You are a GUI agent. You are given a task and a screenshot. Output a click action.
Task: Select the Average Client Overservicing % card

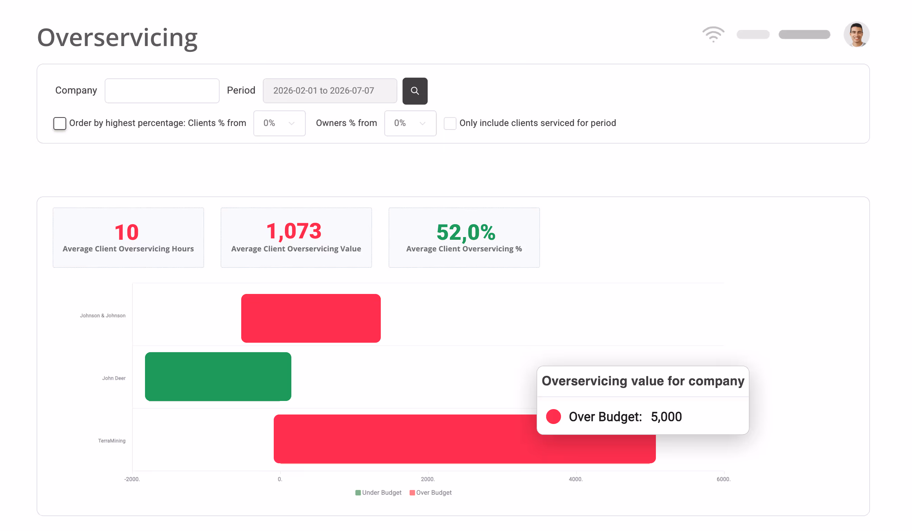(x=464, y=237)
